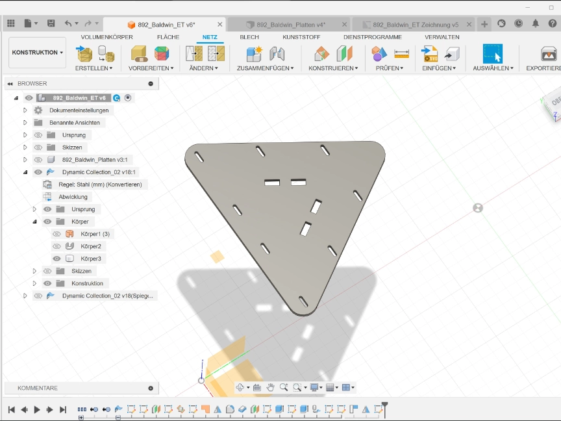Click the timeline end marker
561x421 pixels.
(384, 409)
